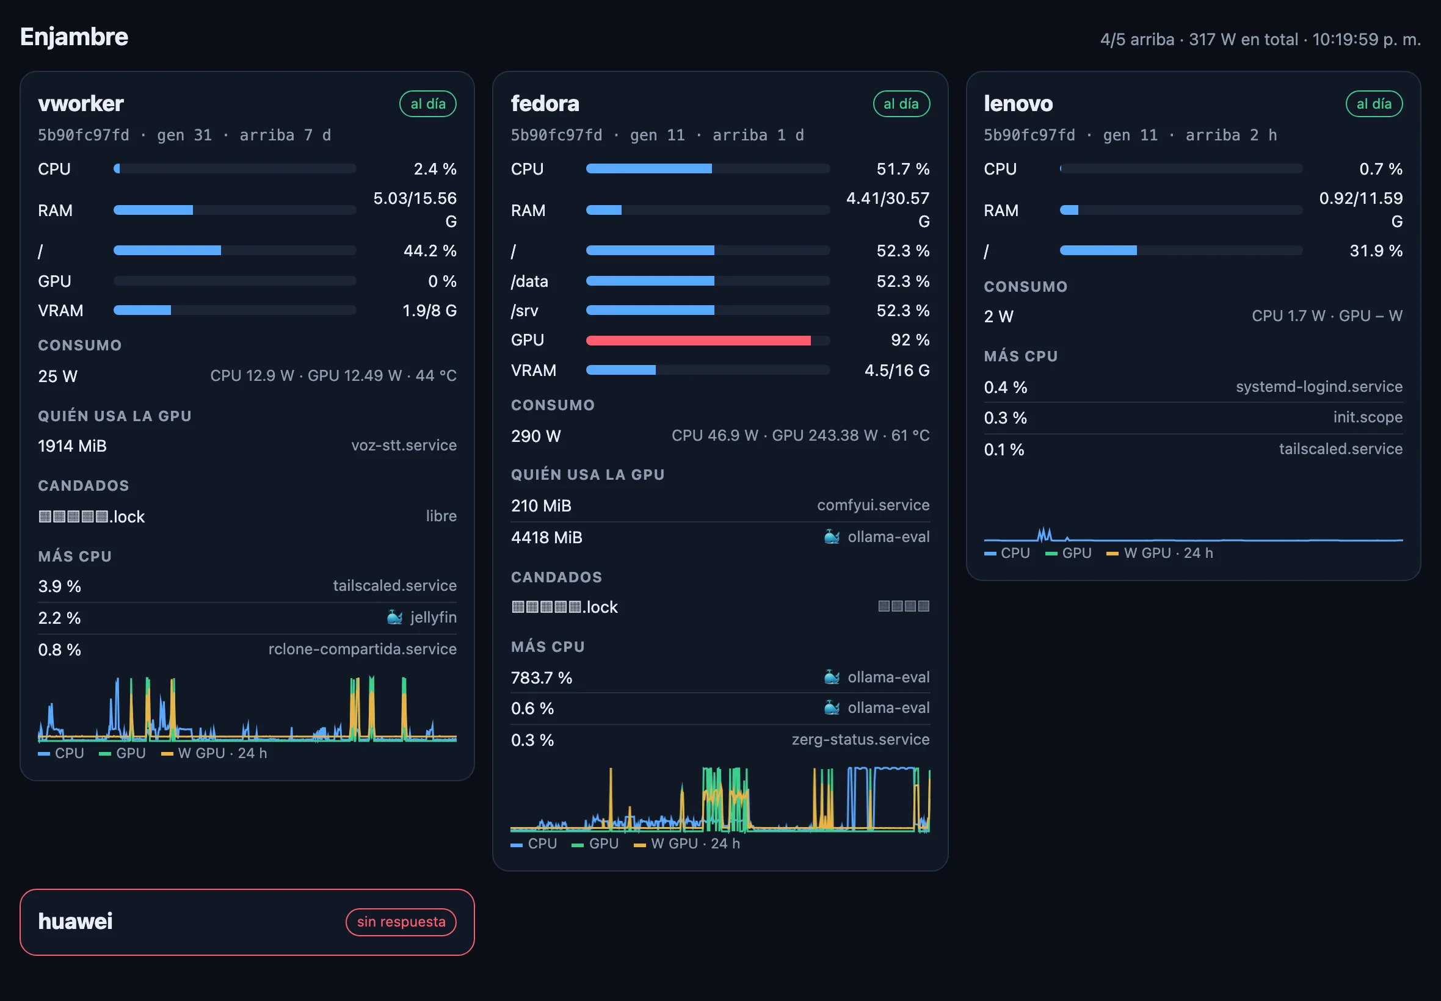Click the 'al día' badge on fedora
The image size is (1441, 1001).
901,104
